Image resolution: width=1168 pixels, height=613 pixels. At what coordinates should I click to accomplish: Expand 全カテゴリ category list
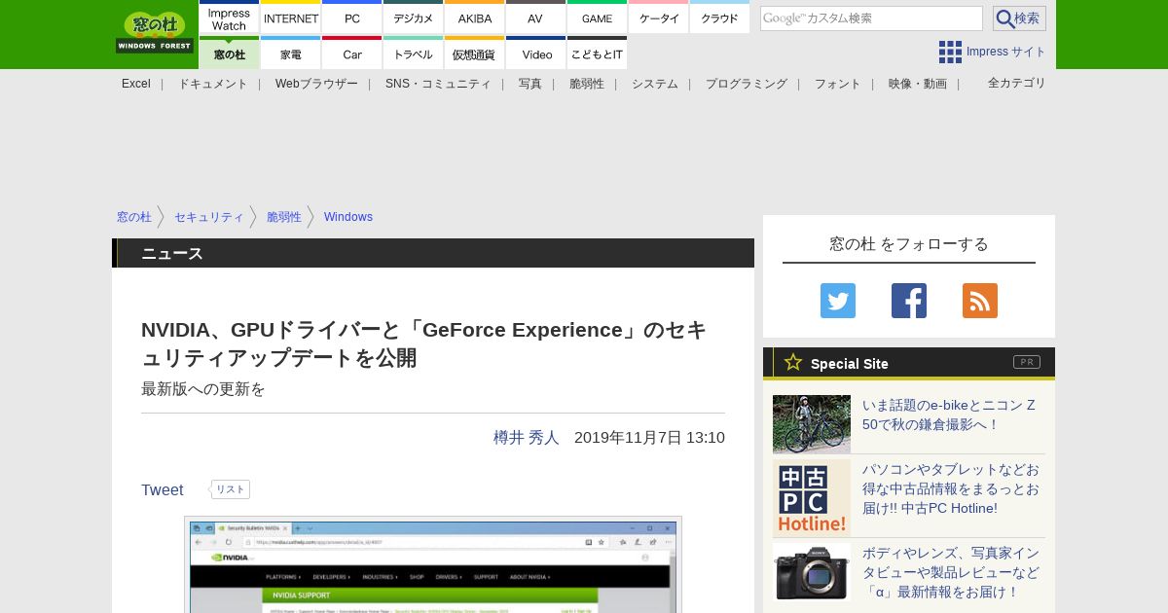pyautogui.click(x=1016, y=84)
